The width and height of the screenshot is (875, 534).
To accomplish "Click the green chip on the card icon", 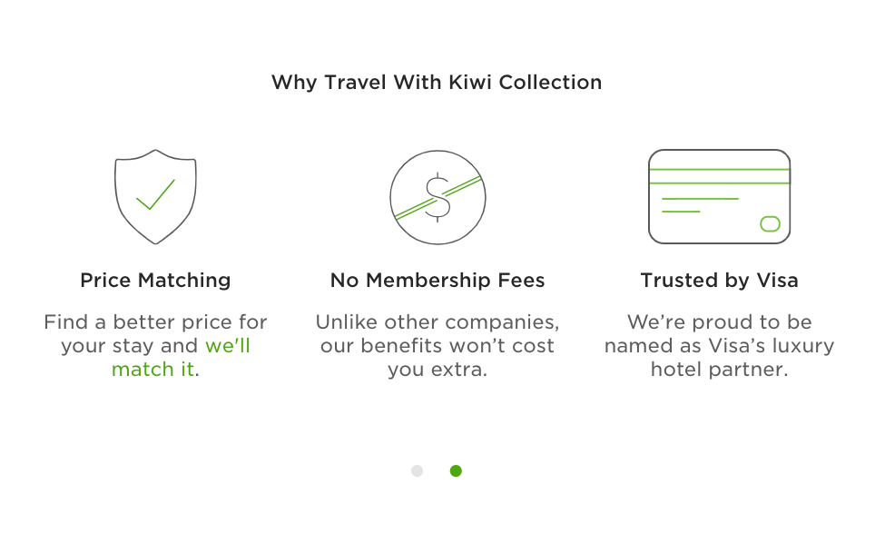I will 770,224.
